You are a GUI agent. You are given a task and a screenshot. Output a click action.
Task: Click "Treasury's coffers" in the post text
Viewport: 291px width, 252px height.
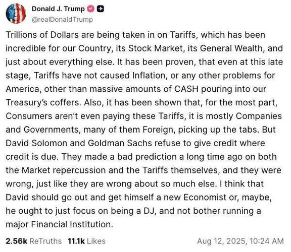click(x=43, y=102)
